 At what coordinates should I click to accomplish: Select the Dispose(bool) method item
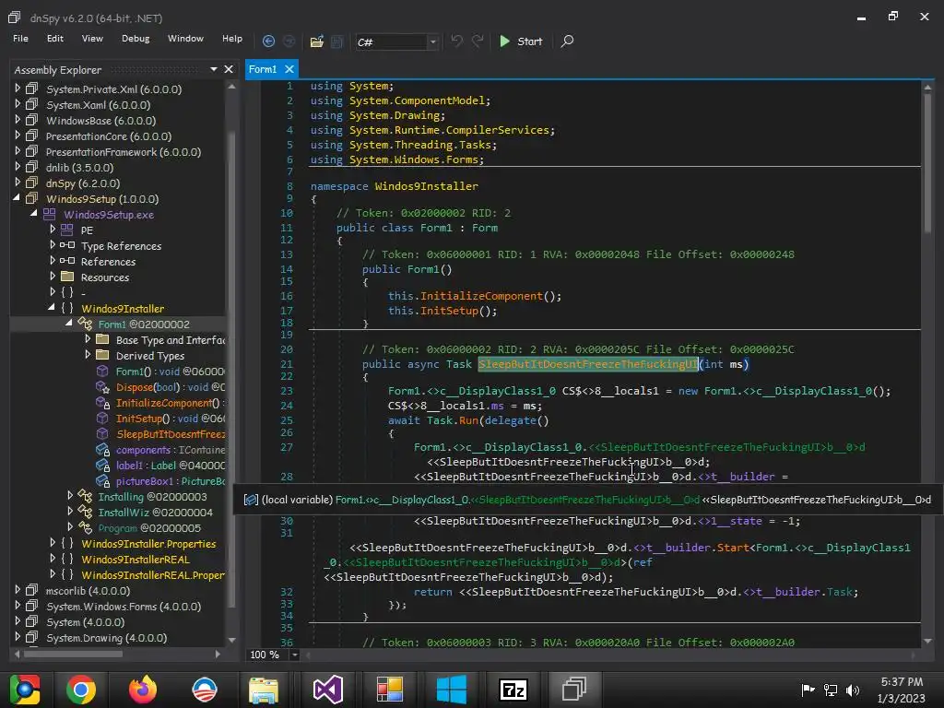click(x=171, y=387)
